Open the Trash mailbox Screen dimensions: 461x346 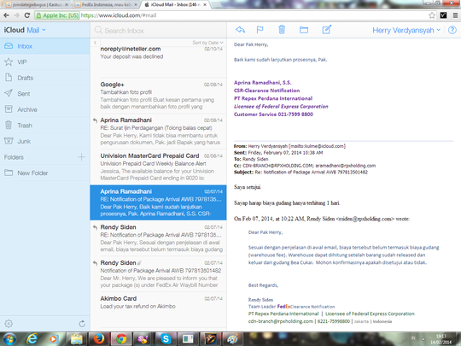45,126
